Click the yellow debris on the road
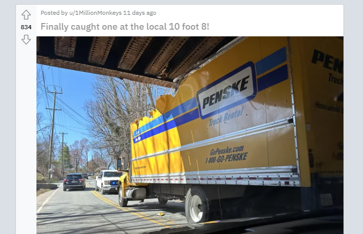Screen dimensions: 363x234 (160, 215)
